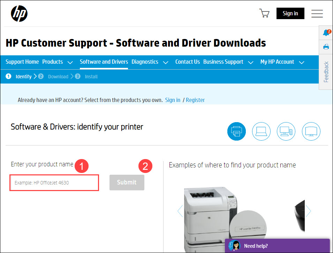The image size is (333, 253).
Task: Show next example image
Action: 308,211
